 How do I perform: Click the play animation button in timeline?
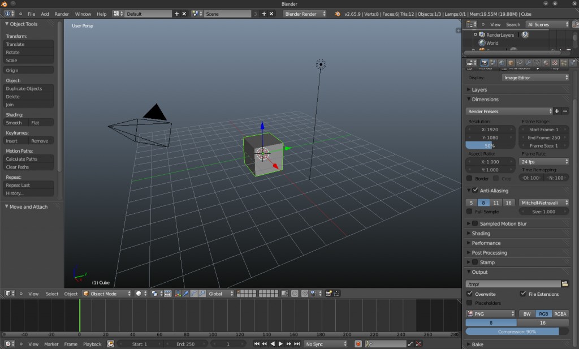[280, 344]
